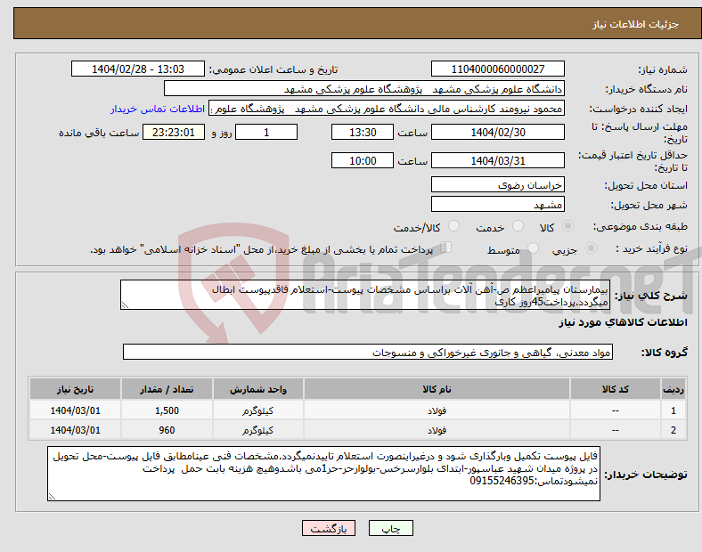Click the announcement date field 1404/02/28 - 13:03
702x552 pixels.
138,69
